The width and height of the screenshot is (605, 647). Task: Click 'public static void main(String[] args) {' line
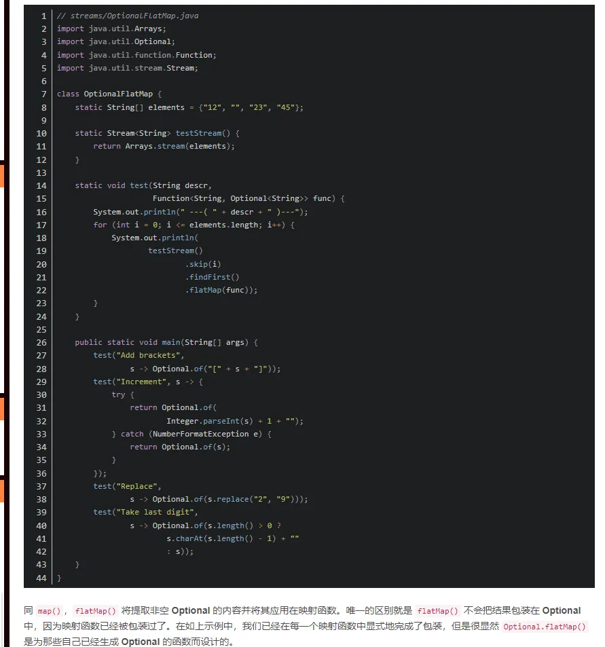[x=166, y=342]
